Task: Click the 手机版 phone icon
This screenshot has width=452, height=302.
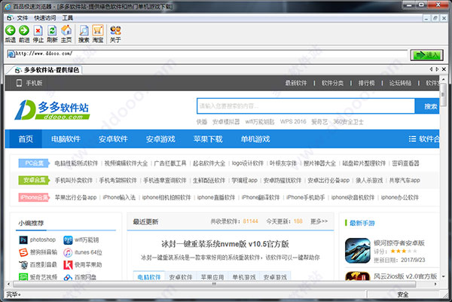Action: 19,83
